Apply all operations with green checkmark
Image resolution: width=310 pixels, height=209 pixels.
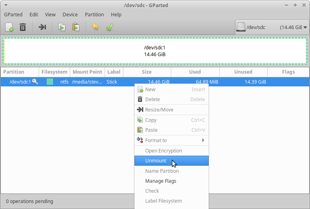tap(109, 27)
